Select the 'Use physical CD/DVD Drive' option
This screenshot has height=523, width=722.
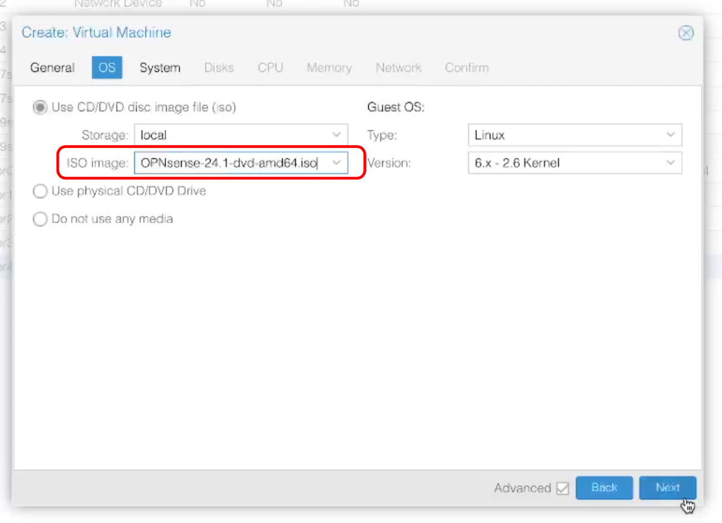coord(40,191)
